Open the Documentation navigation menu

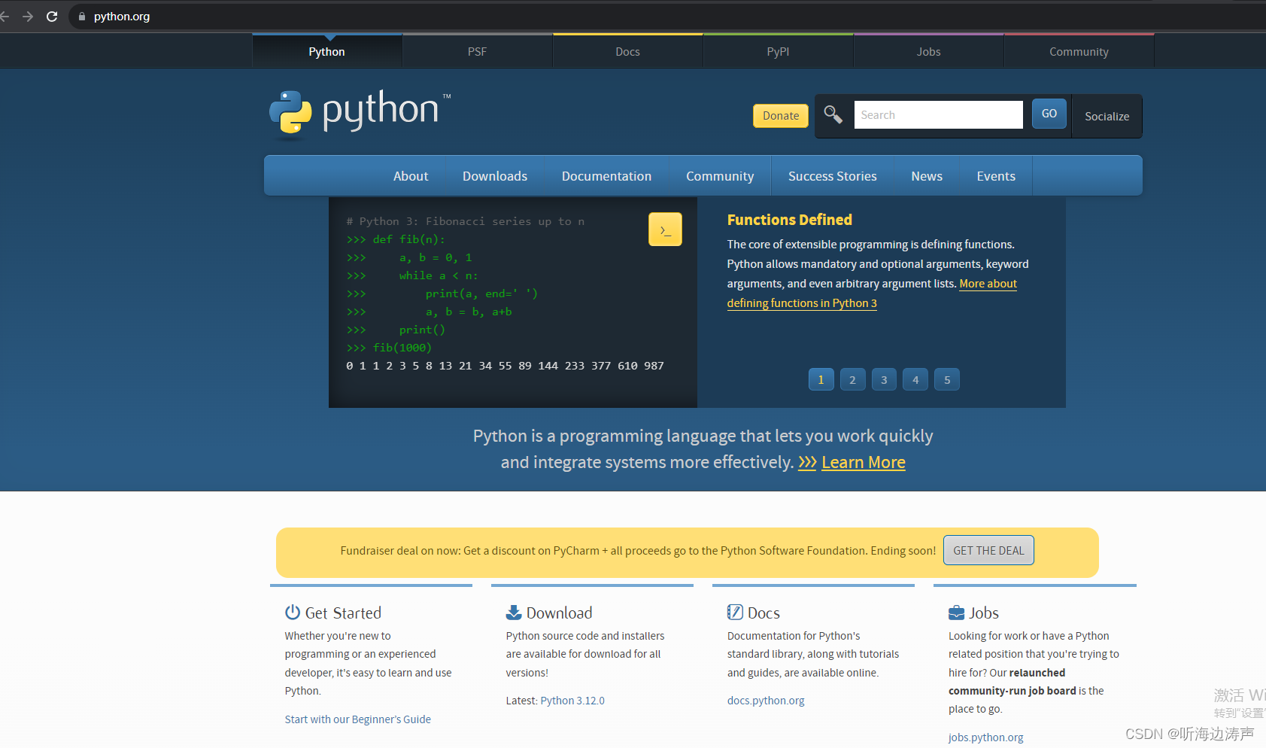point(606,176)
